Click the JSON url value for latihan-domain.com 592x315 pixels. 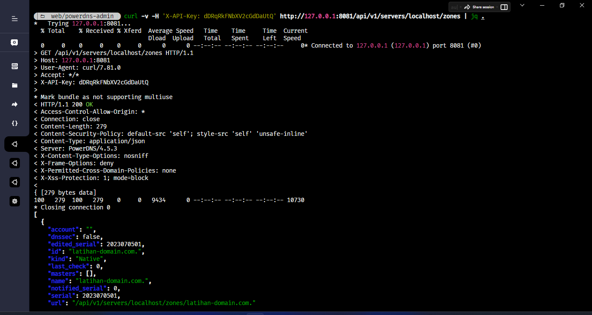click(164, 303)
